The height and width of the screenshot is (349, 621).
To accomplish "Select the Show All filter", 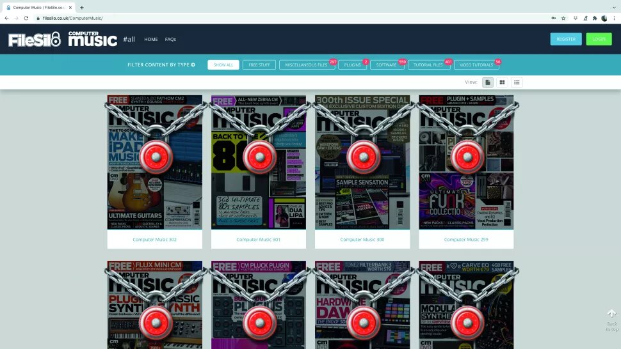I will (x=223, y=65).
